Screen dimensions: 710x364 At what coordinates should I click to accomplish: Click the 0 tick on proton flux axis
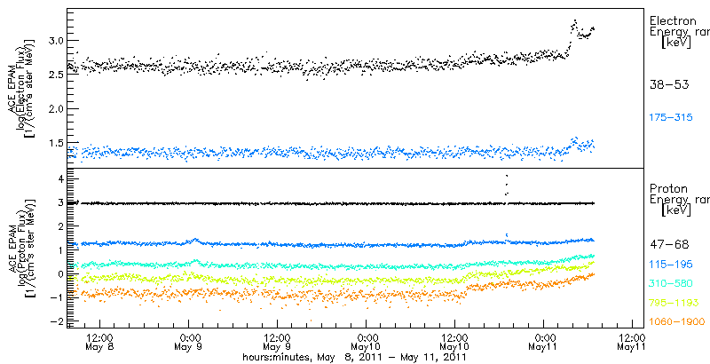[x=59, y=274]
